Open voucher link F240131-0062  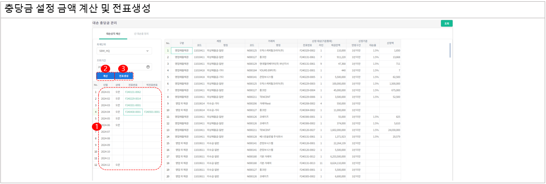click(x=133, y=92)
